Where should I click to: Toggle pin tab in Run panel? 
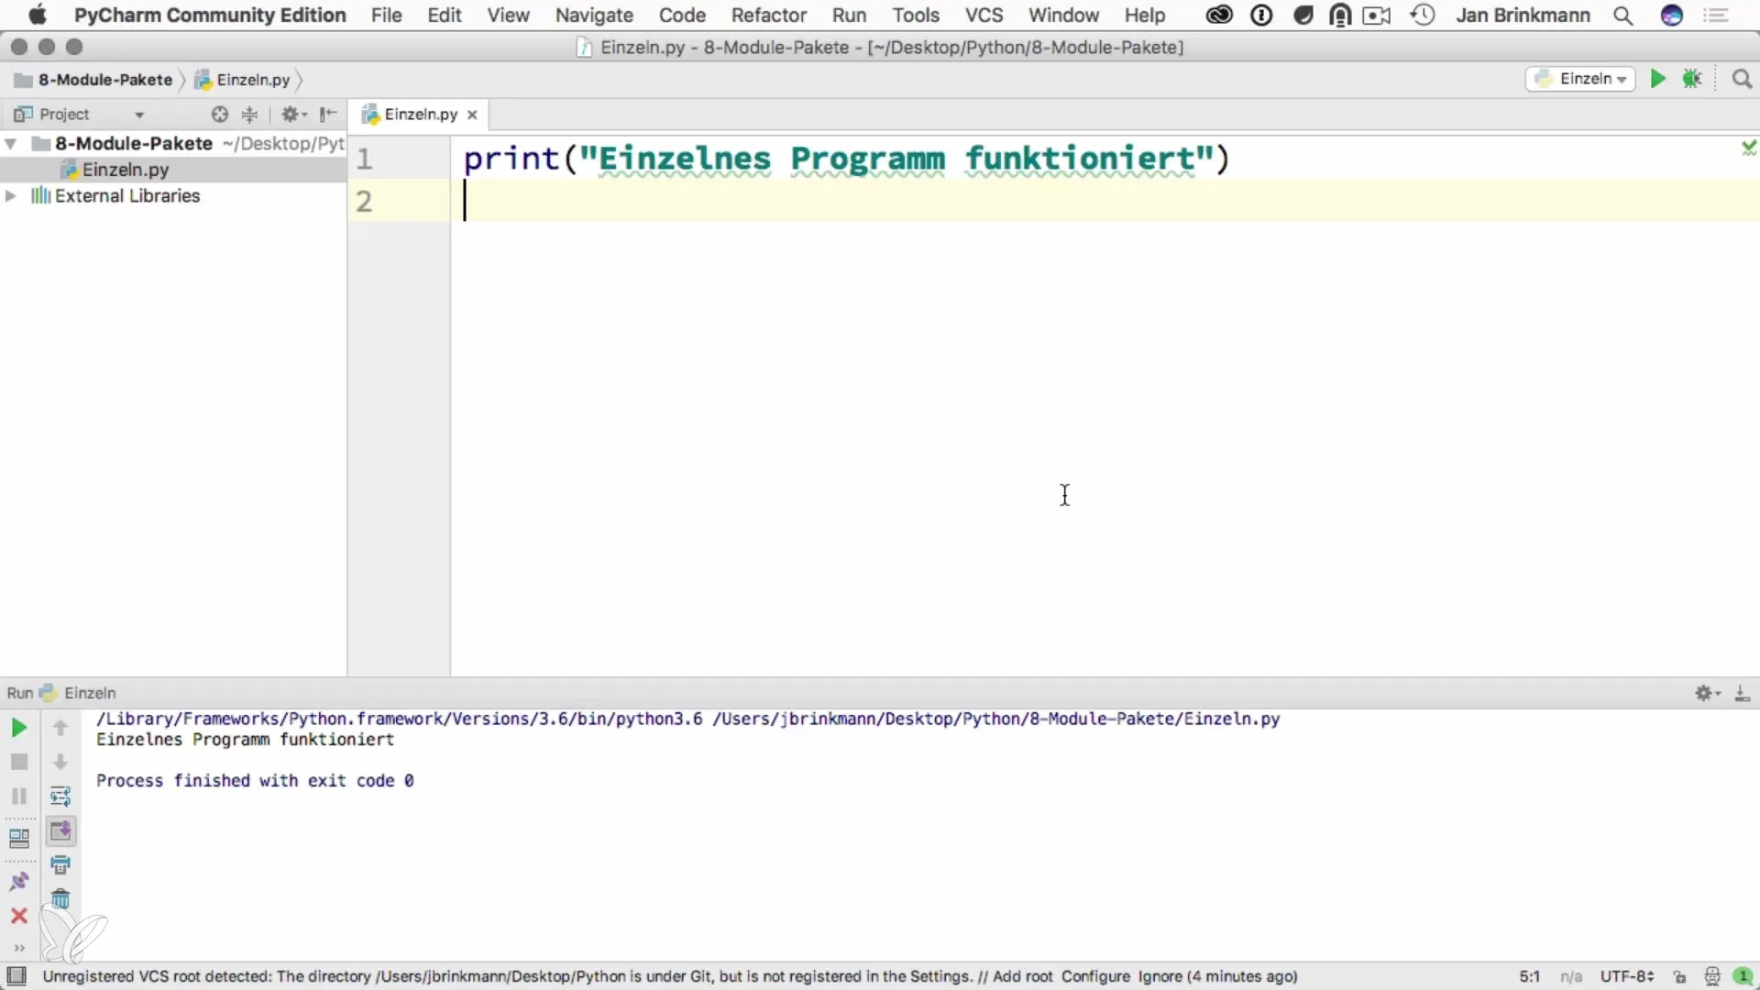(18, 881)
